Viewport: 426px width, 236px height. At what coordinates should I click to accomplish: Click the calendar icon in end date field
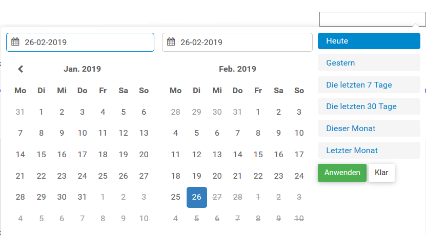click(x=171, y=42)
